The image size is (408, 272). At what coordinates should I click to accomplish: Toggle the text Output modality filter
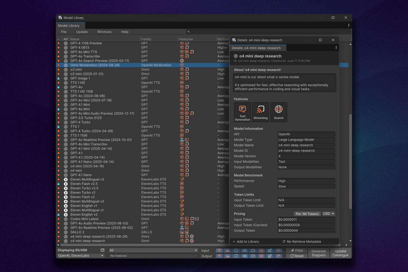pyautogui.click(x=219, y=256)
